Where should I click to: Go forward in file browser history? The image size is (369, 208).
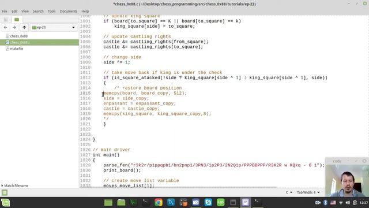pyautogui.click(x=14, y=27)
